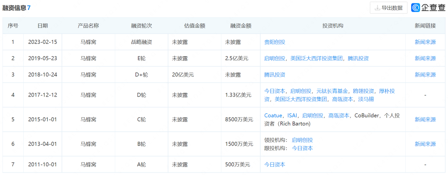
Task: Open 新闻来源 link for the E轮 row
Action: point(425,59)
